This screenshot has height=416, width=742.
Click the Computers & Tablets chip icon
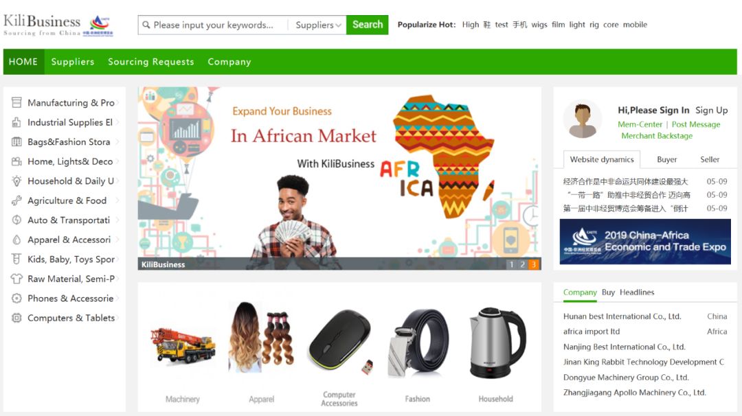pyautogui.click(x=16, y=318)
